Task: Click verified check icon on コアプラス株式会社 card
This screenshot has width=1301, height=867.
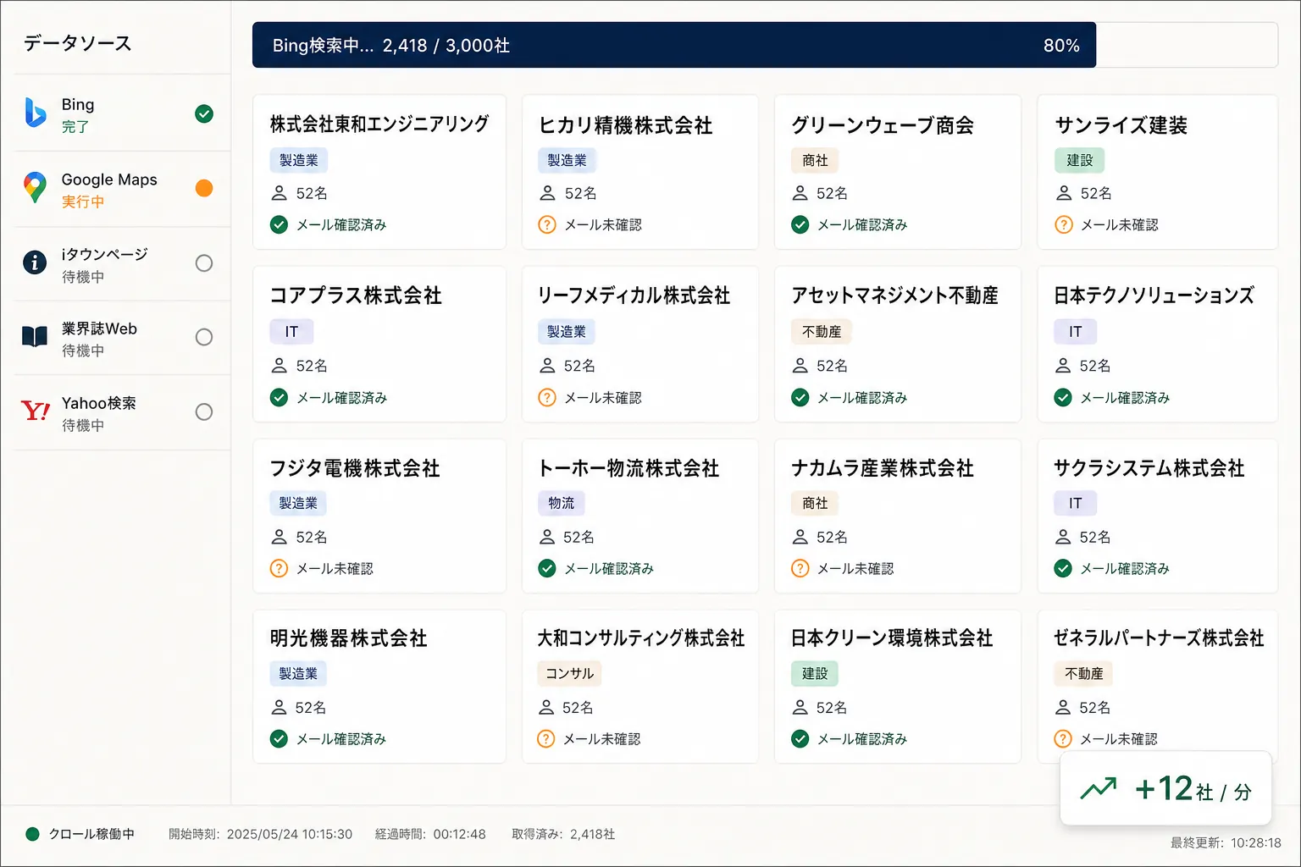Action: coord(279,397)
